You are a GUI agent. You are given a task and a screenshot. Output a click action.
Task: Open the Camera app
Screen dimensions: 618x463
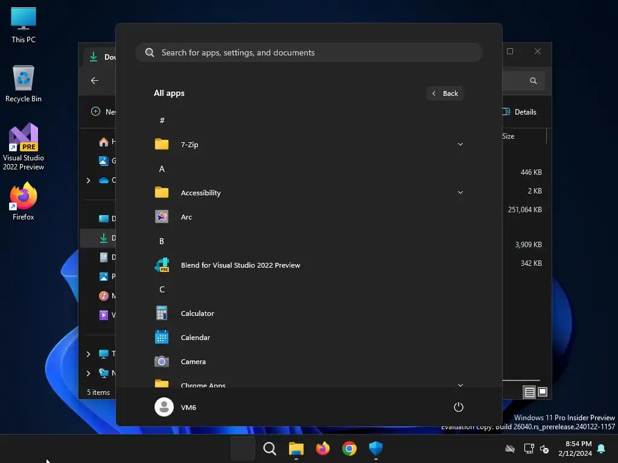tap(308, 362)
